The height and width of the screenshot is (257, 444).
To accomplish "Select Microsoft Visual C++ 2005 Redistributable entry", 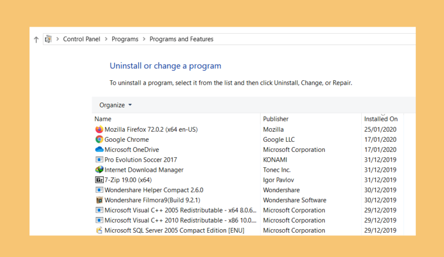I will point(180,210).
